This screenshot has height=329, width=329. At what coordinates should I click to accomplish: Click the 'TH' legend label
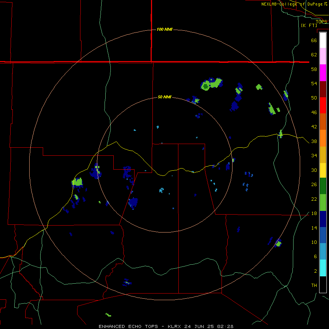[314, 285]
